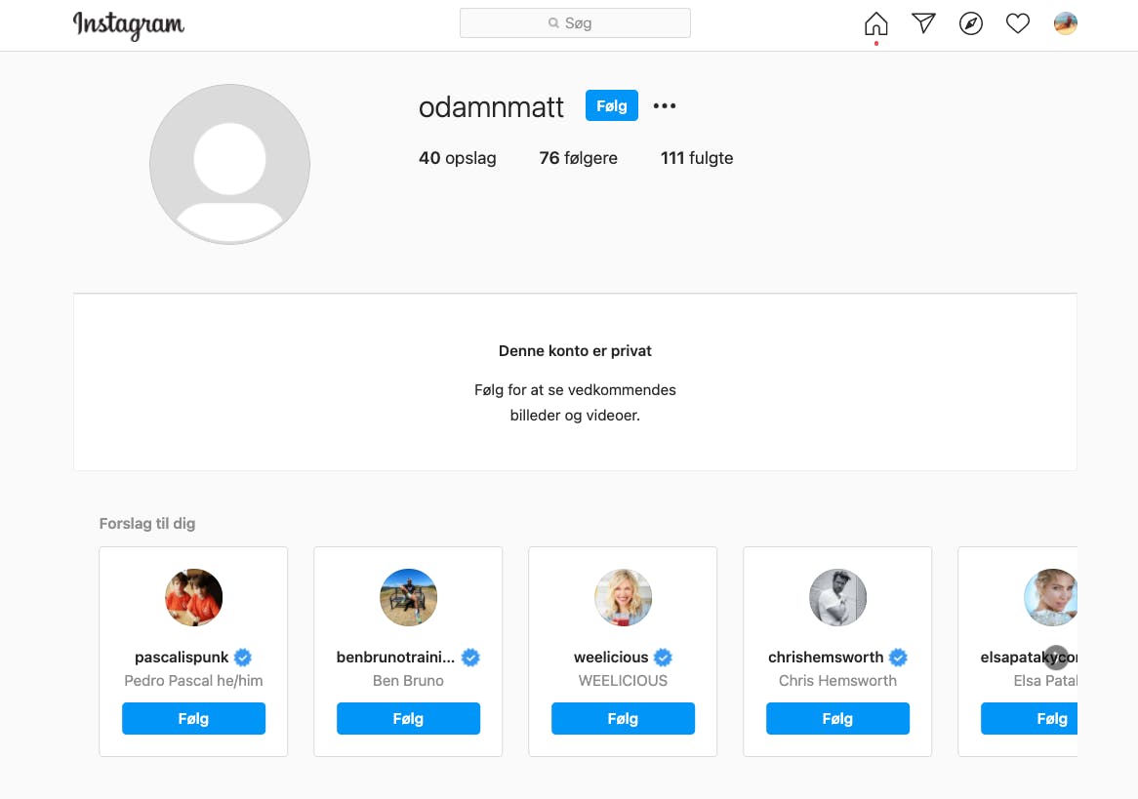1138x799 pixels.
Task: Open the weelicious profile picture
Action: [623, 597]
